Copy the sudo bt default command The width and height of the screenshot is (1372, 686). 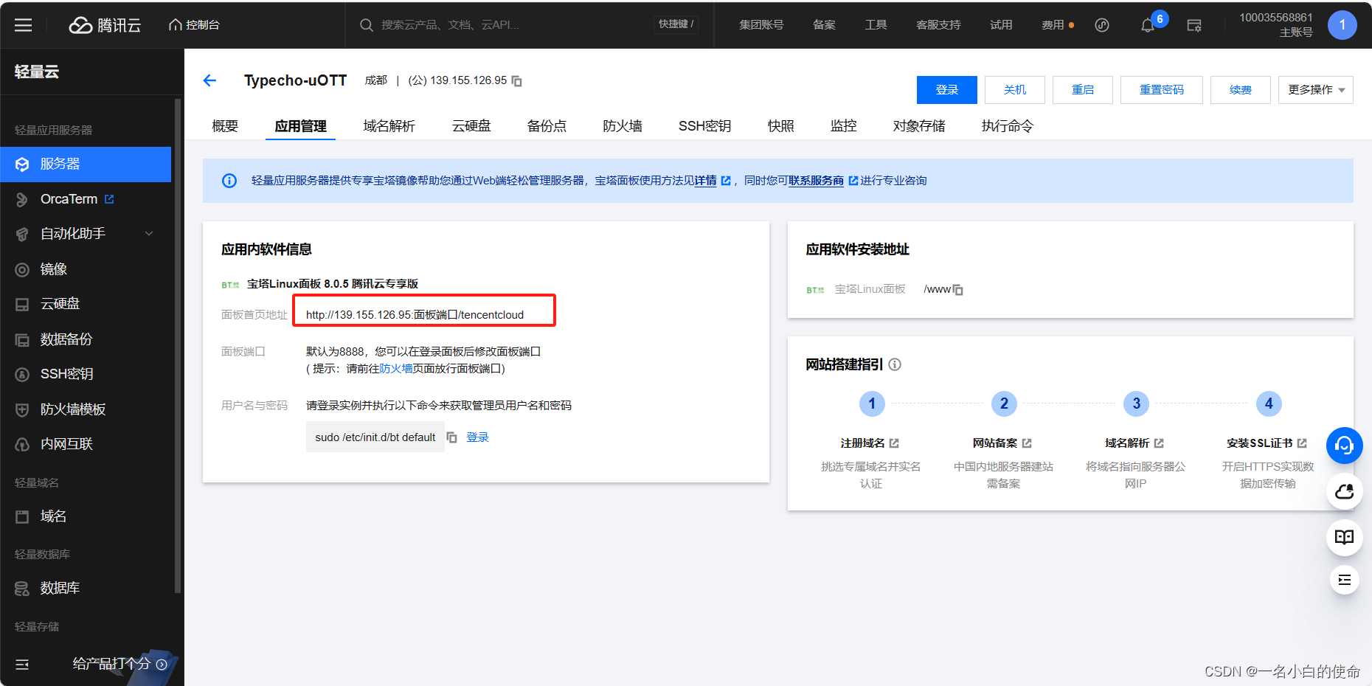[452, 437]
